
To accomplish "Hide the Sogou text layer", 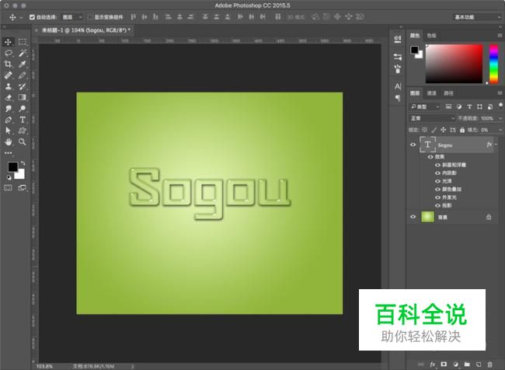I will [x=413, y=145].
